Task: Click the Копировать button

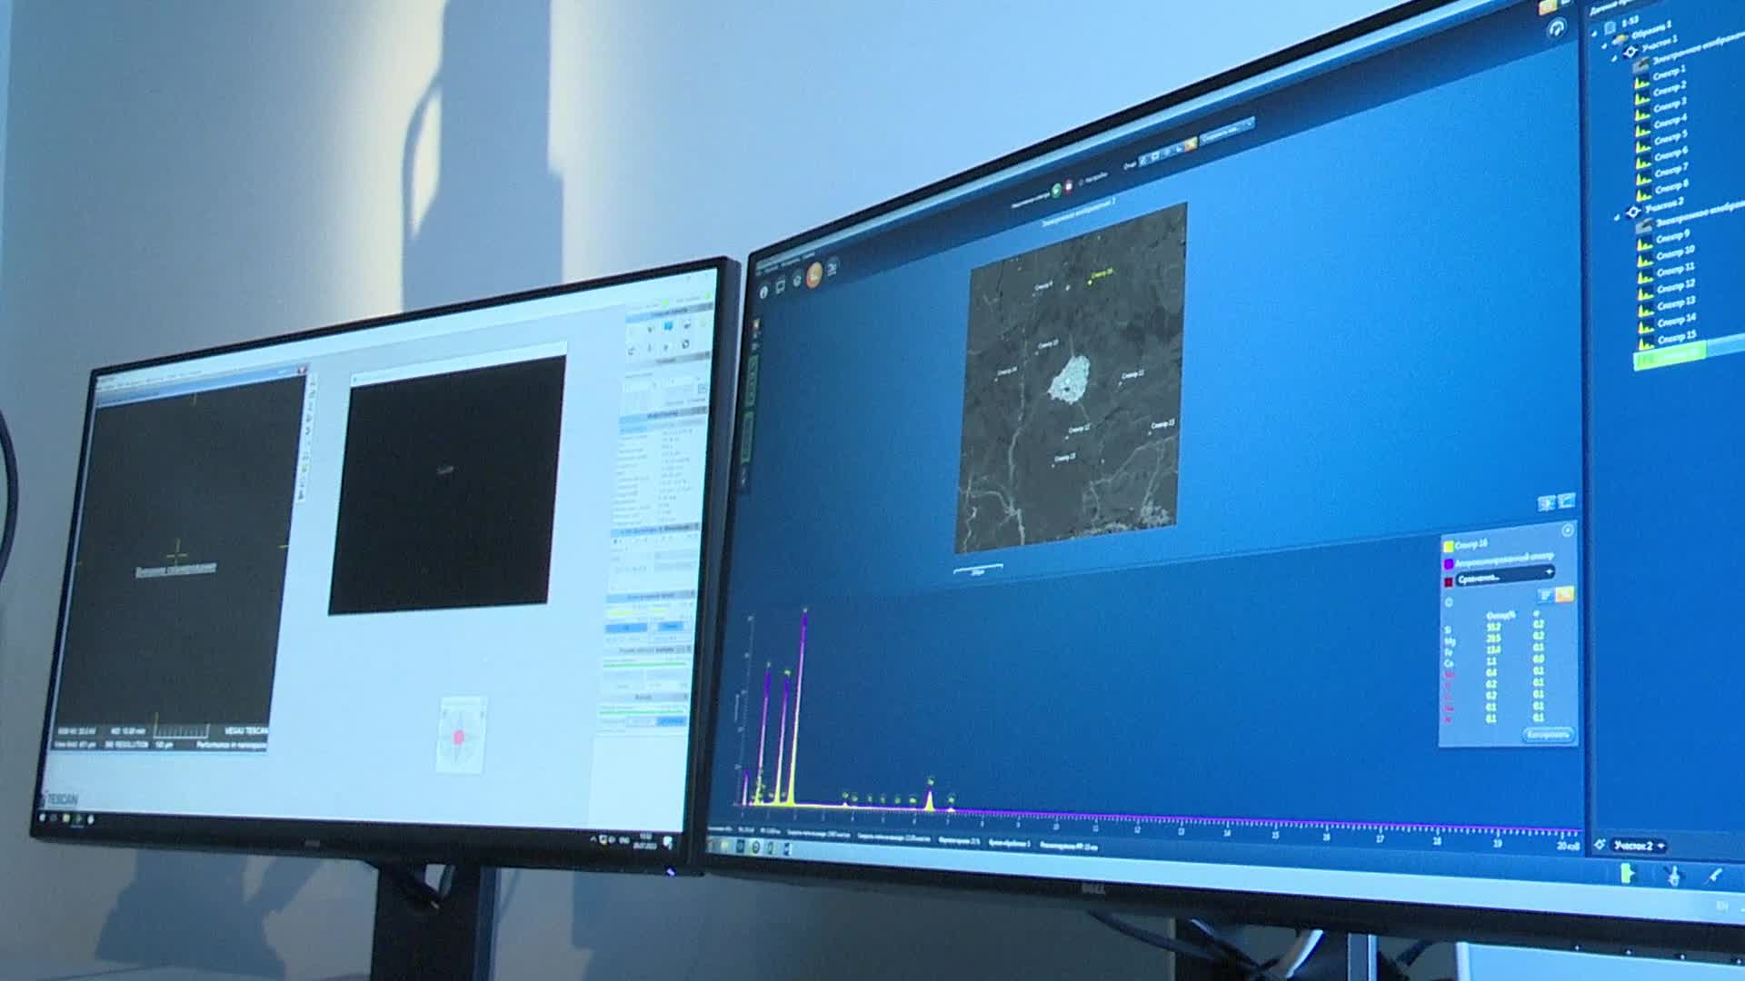Action: point(1547,735)
